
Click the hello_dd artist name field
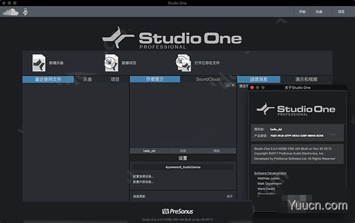(x=149, y=151)
